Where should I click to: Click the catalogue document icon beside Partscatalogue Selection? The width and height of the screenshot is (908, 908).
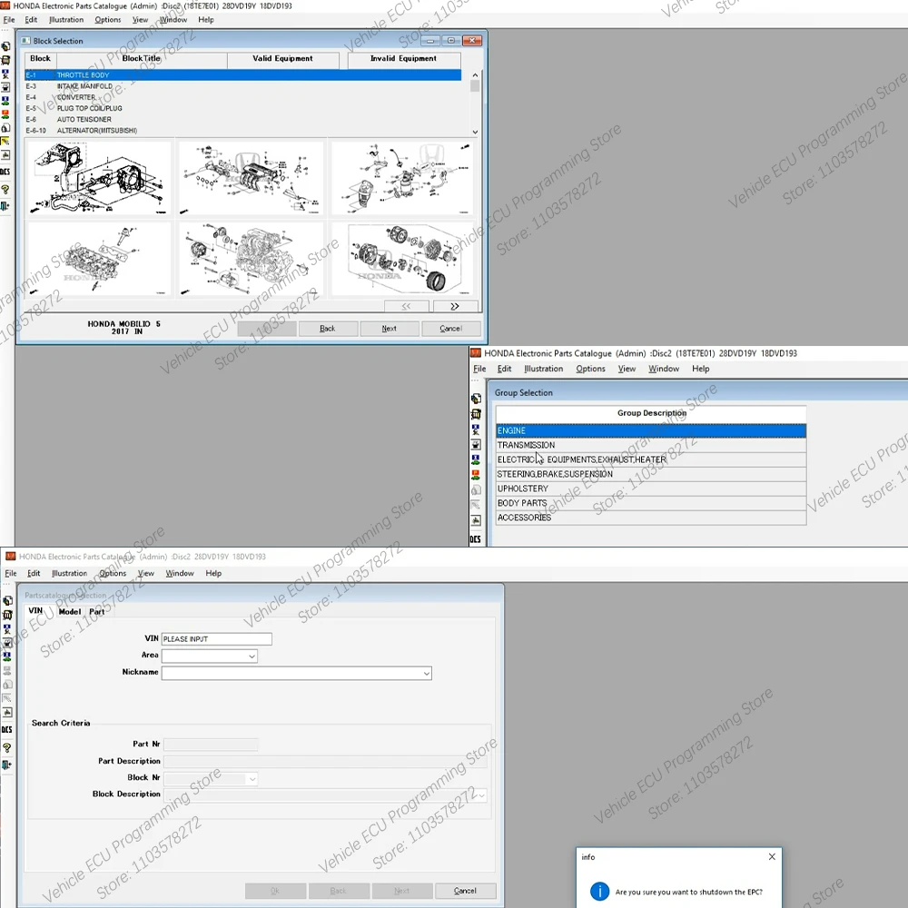click(x=7, y=601)
